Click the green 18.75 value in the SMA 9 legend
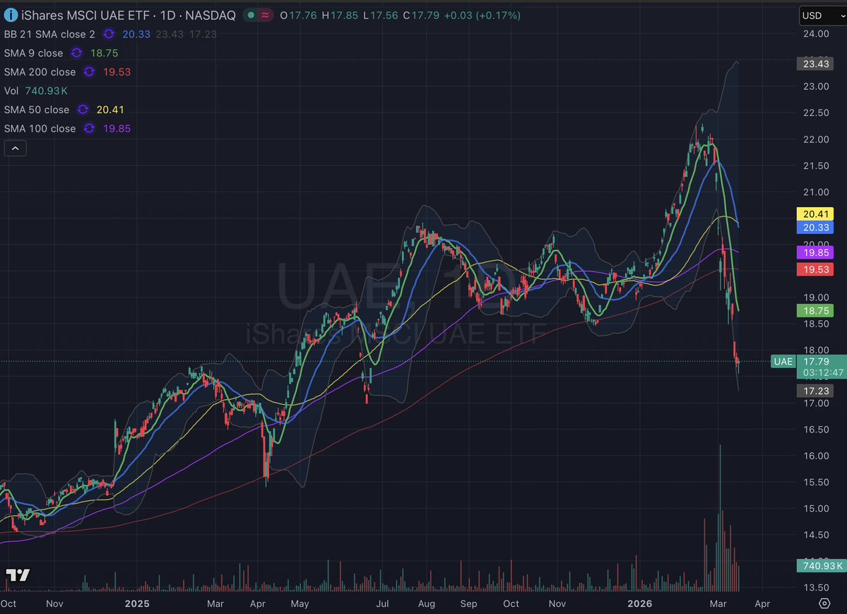The image size is (847, 614). [x=105, y=53]
